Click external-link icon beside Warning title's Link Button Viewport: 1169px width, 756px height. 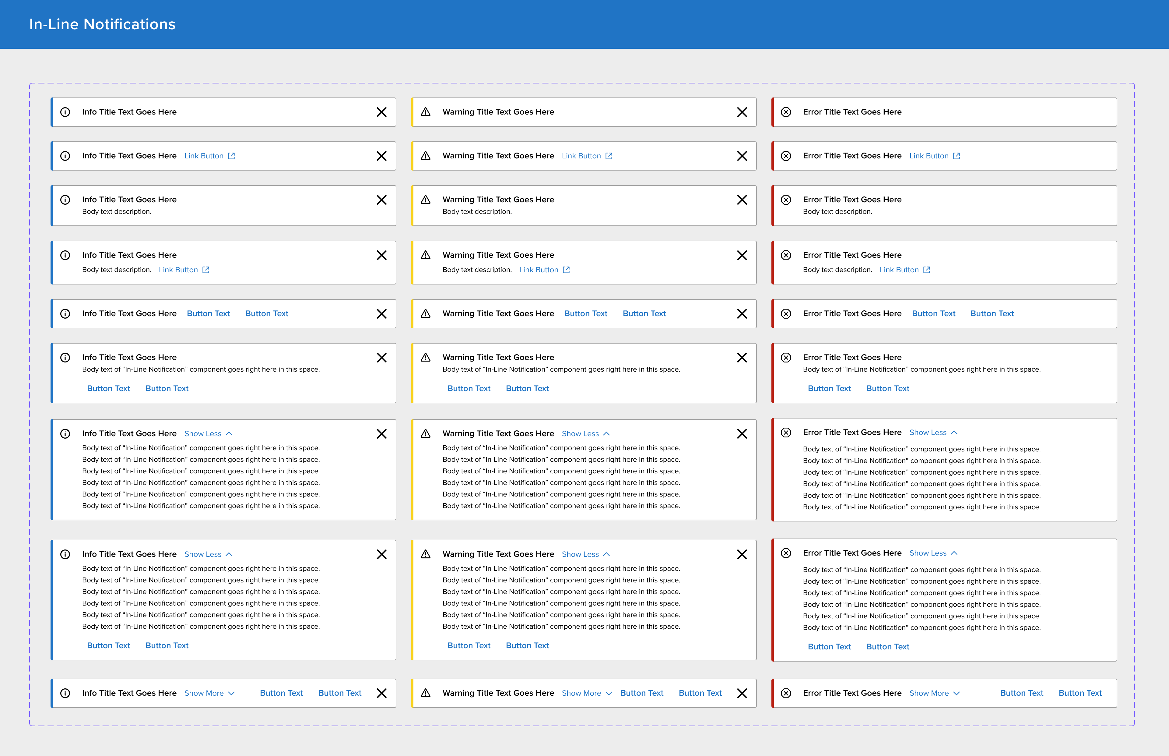click(x=609, y=156)
